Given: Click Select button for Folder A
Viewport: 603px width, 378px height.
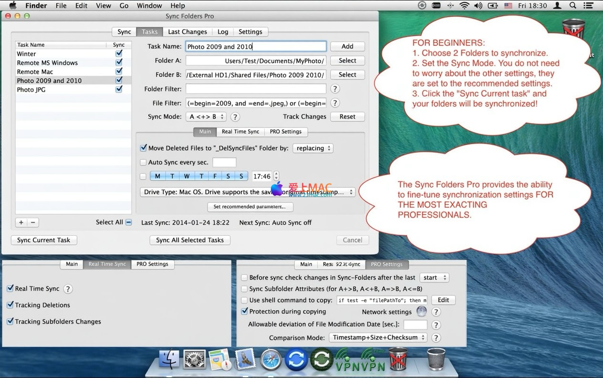Looking at the screenshot, I should tap(347, 61).
